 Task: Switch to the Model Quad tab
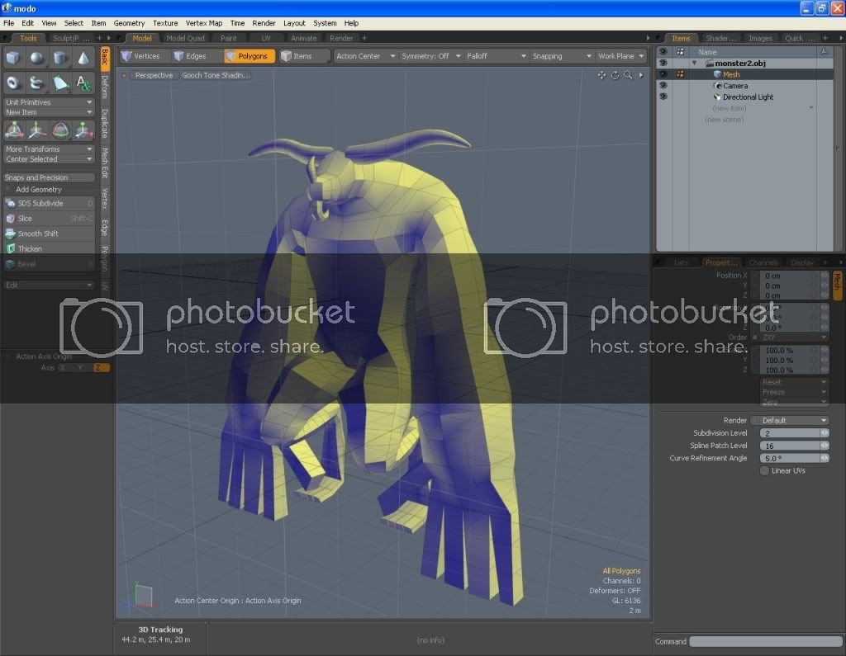click(x=185, y=38)
